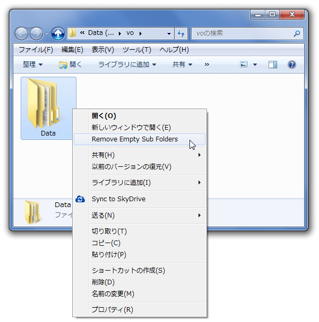Click the 開く toolbar button
Viewport: 319px width, 322px height.
coord(70,65)
